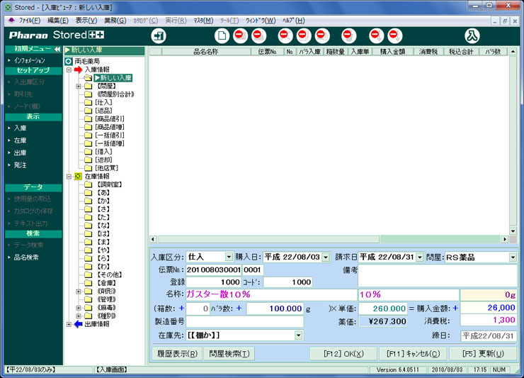This screenshot has height=378, width=524.
Task: Collapse the 在庫情報 tree branch
Action: [69, 176]
